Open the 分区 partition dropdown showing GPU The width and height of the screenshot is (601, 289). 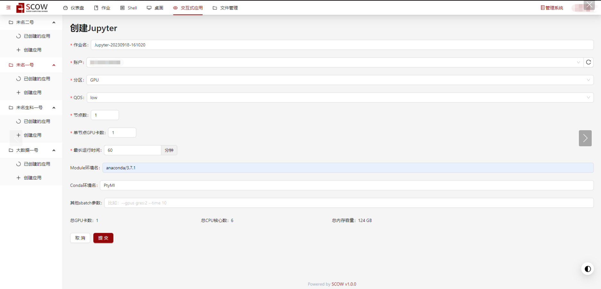340,80
